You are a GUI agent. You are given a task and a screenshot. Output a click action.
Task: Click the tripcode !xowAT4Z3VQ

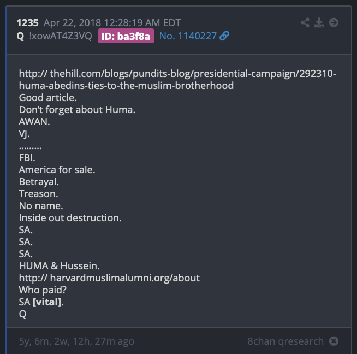[61, 36]
